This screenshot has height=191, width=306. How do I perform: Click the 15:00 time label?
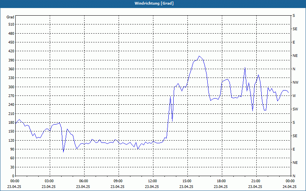click(x=187, y=181)
